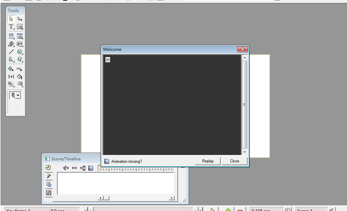
Task: Select the Line drawing tool
Action: (x=11, y=52)
